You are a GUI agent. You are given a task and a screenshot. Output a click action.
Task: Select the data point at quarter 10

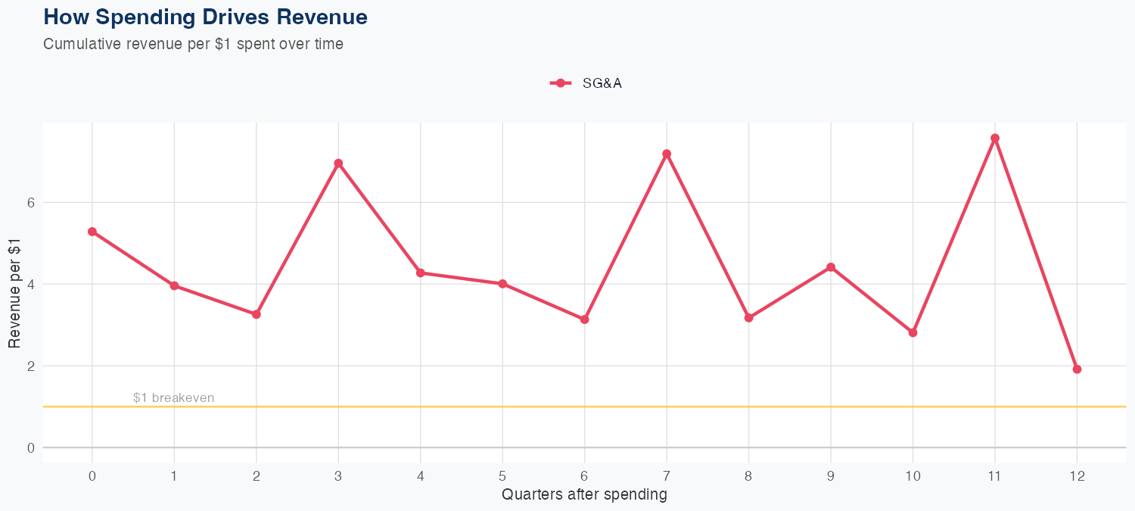click(913, 332)
